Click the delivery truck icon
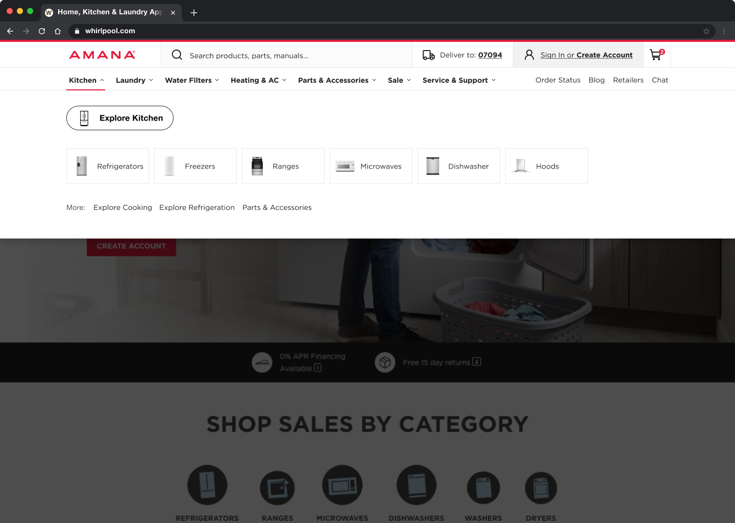 pos(428,55)
